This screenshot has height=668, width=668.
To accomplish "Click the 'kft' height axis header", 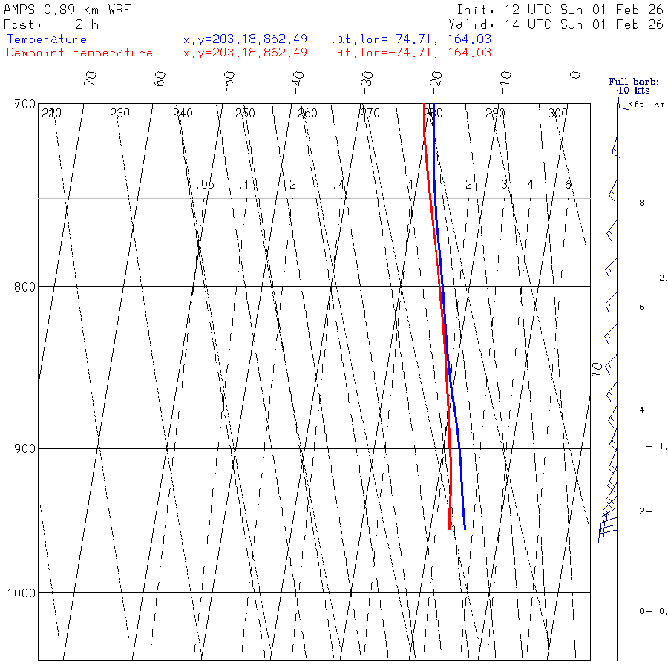I will pos(635,104).
